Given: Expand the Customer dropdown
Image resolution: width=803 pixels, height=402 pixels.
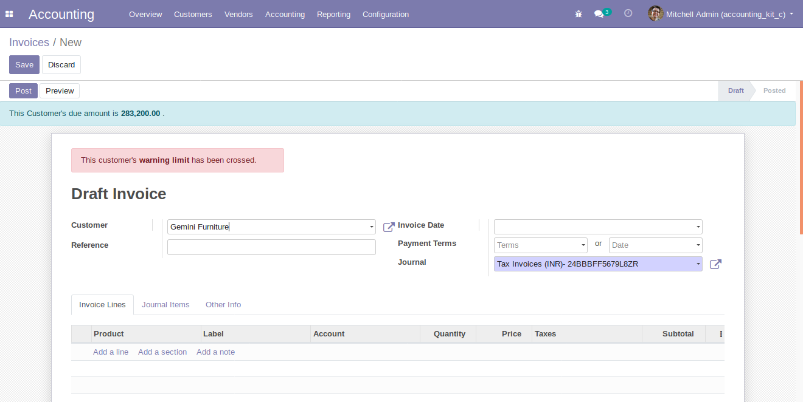Looking at the screenshot, I should 372,227.
